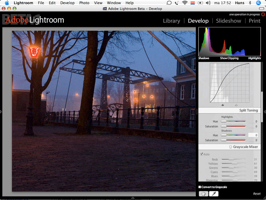Screen dimensions: 266x200
Task: Select the Hand tool button
Action: 203,194
